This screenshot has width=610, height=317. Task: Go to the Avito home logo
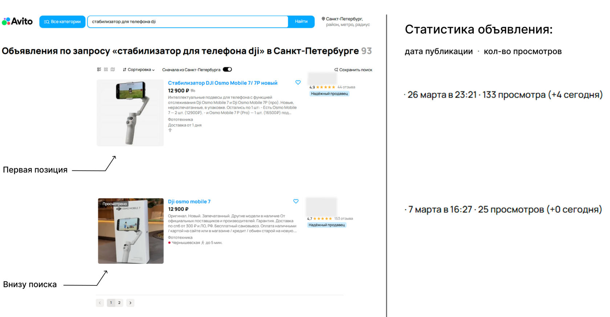click(x=17, y=21)
